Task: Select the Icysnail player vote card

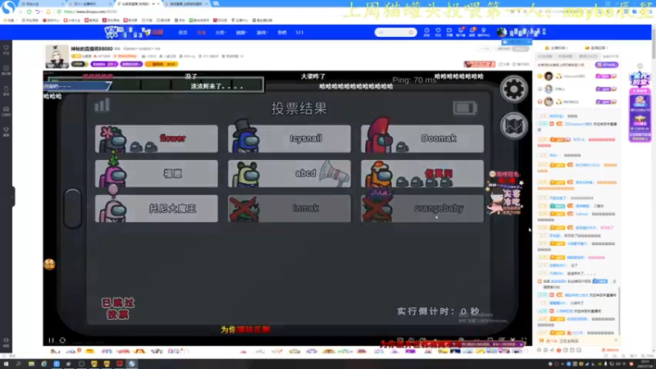Action: click(289, 139)
